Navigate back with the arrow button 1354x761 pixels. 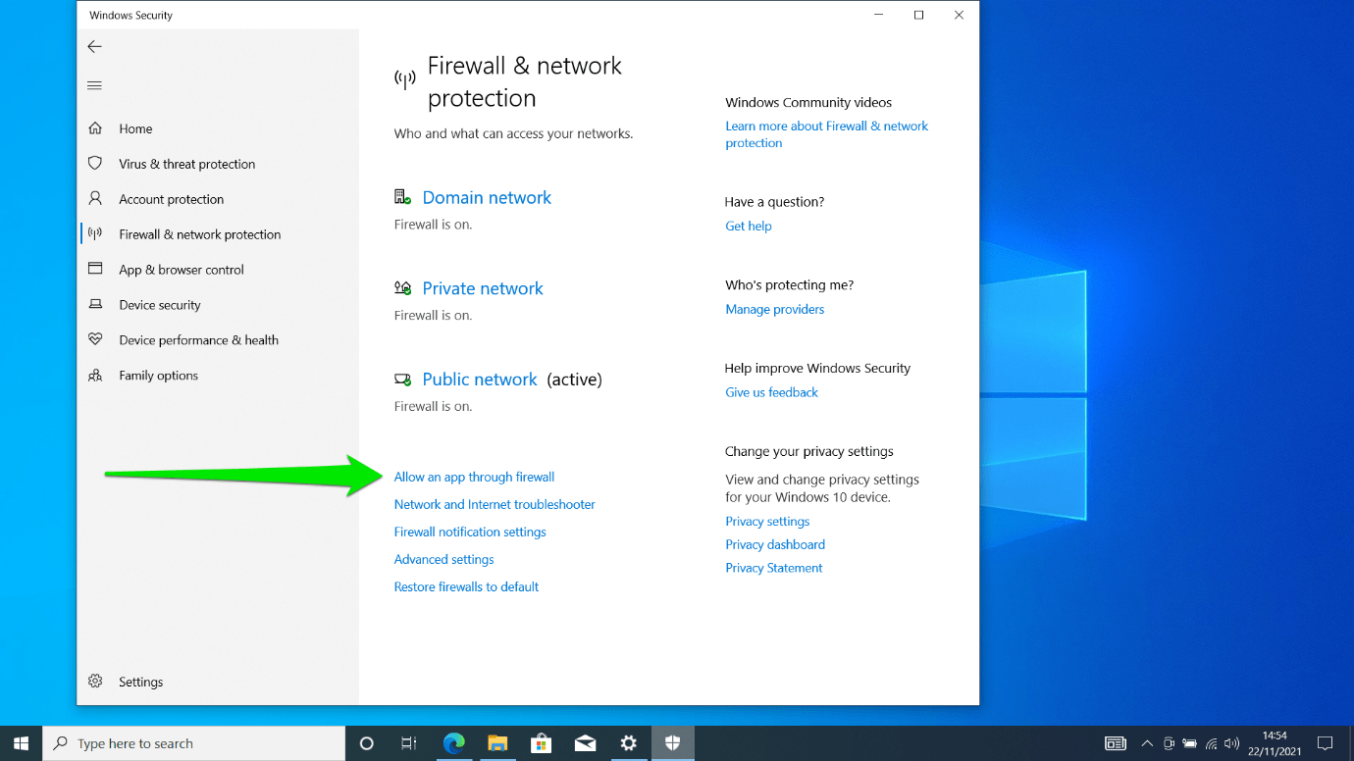(94, 46)
